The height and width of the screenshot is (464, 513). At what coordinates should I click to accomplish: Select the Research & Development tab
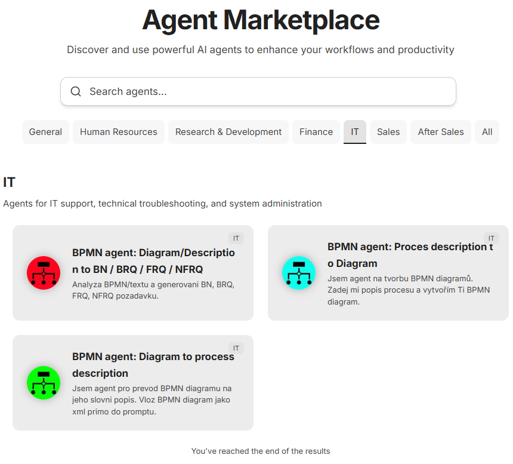tap(228, 132)
